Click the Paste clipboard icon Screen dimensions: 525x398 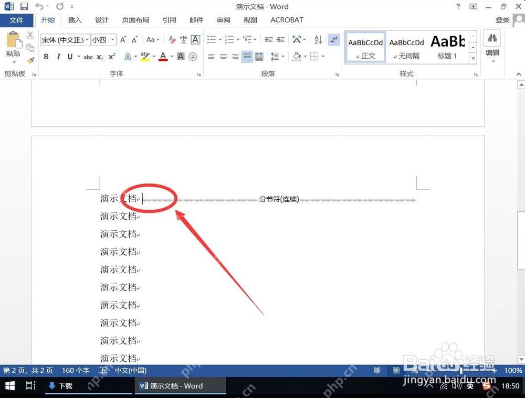(x=14, y=40)
